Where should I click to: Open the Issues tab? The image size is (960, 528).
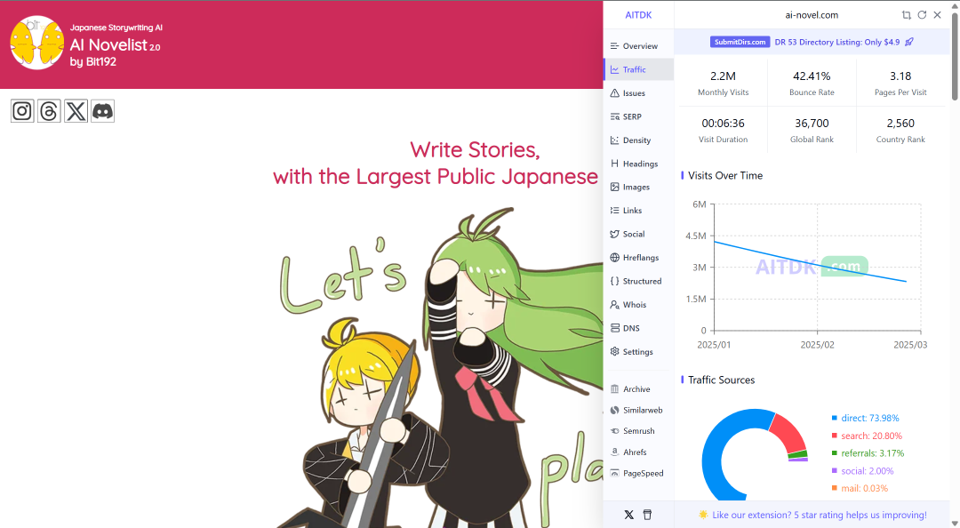click(638, 93)
